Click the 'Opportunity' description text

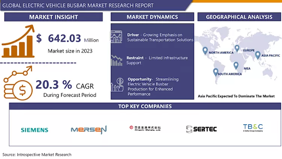(153, 87)
